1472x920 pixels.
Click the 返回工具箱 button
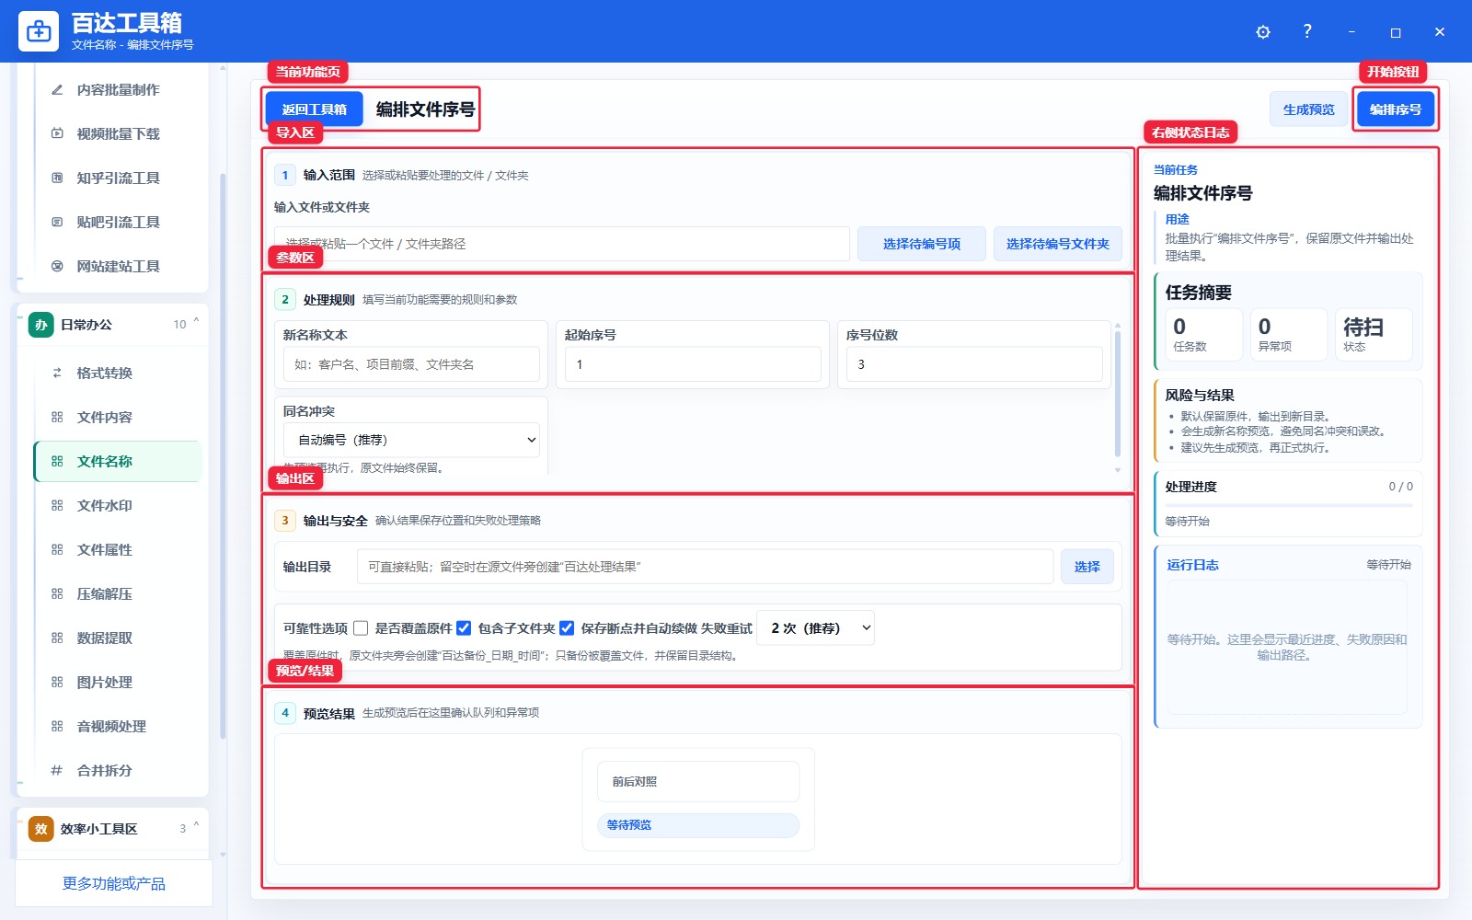tap(315, 109)
